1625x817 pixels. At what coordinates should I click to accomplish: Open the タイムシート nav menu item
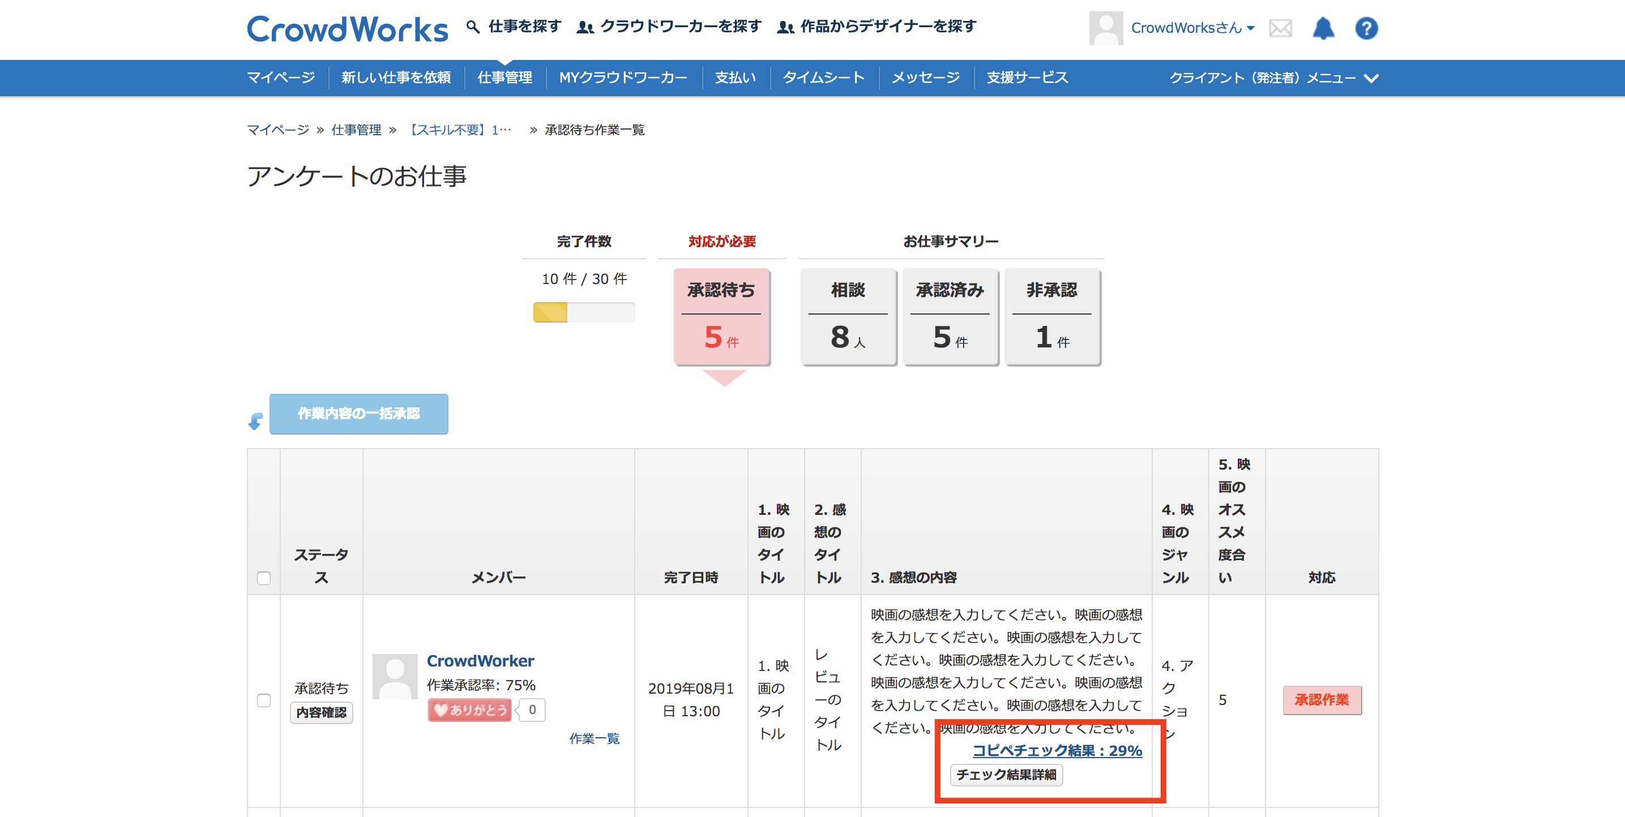coord(823,78)
